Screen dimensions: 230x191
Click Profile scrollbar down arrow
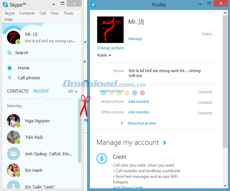225,186
